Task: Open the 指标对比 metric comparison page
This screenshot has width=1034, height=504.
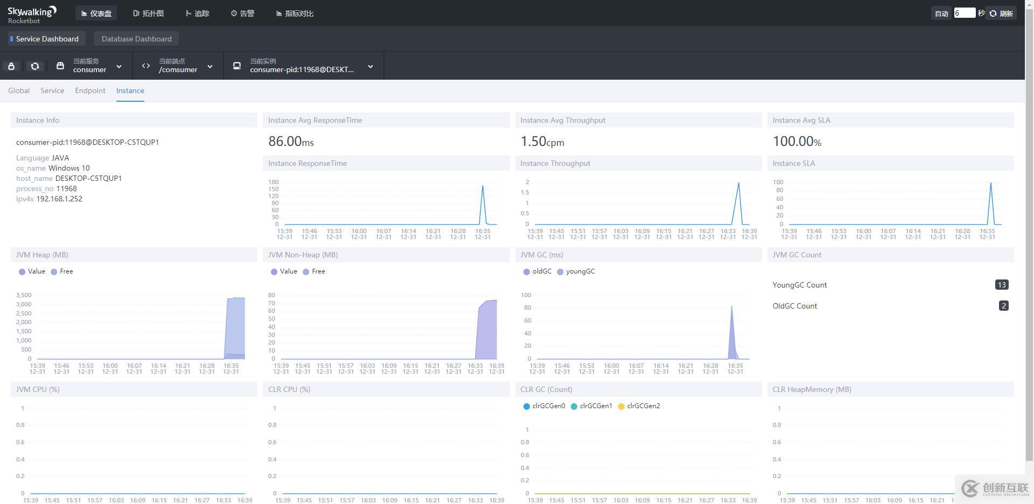Action: (295, 13)
